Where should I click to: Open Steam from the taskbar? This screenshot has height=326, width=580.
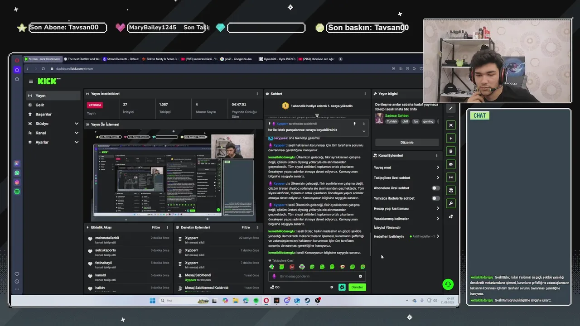307,300
